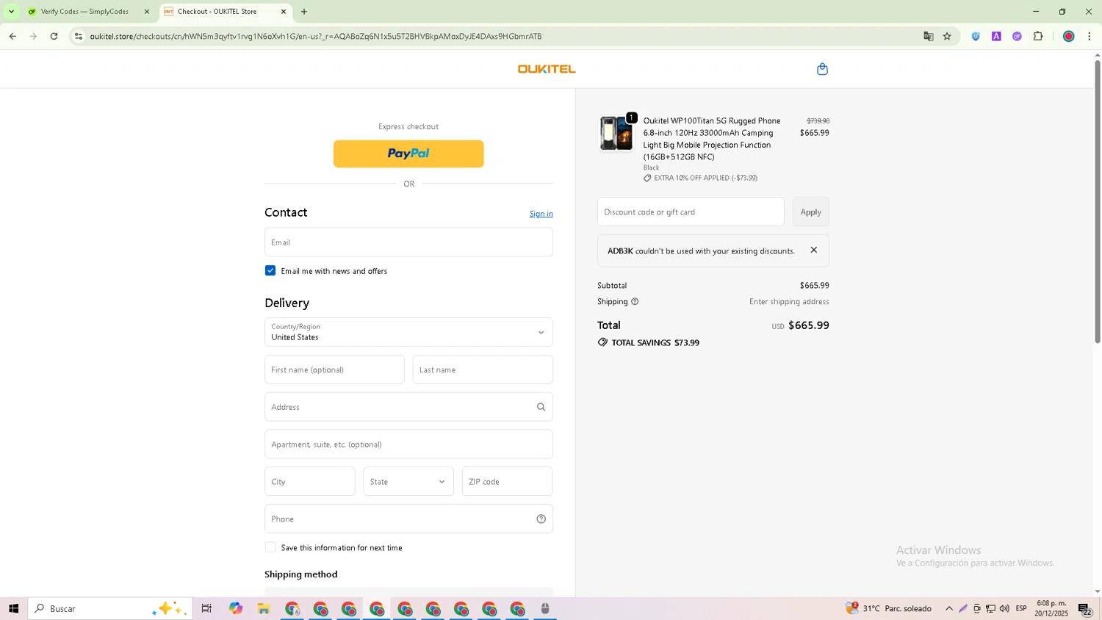Bookmark this page with the star icon
Screen dimensions: 1102x620
point(947,36)
